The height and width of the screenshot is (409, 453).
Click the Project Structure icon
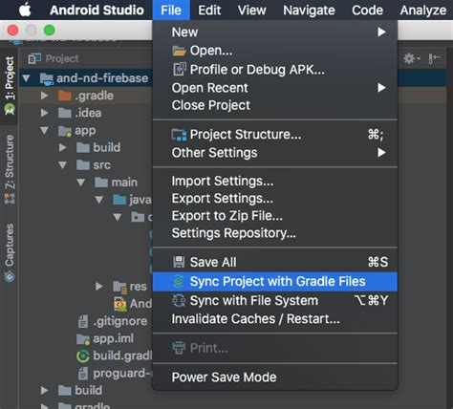(x=179, y=135)
